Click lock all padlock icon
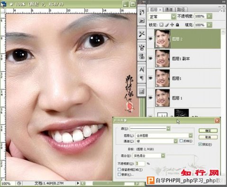The image size is (227, 187). 177,25
